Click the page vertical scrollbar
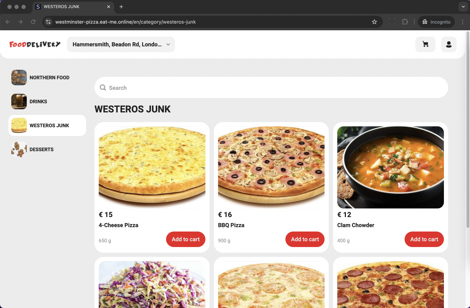This screenshot has width=470, height=308. [468, 130]
